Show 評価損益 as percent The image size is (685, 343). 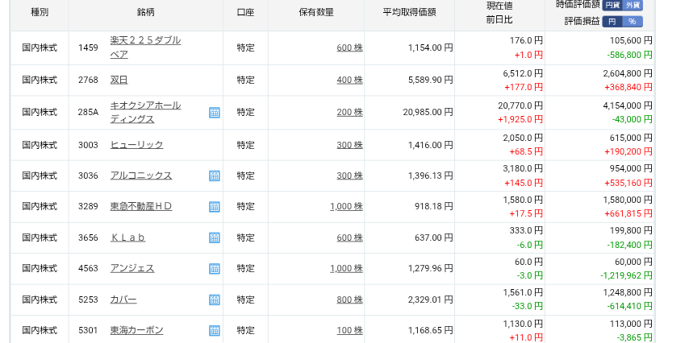click(633, 21)
